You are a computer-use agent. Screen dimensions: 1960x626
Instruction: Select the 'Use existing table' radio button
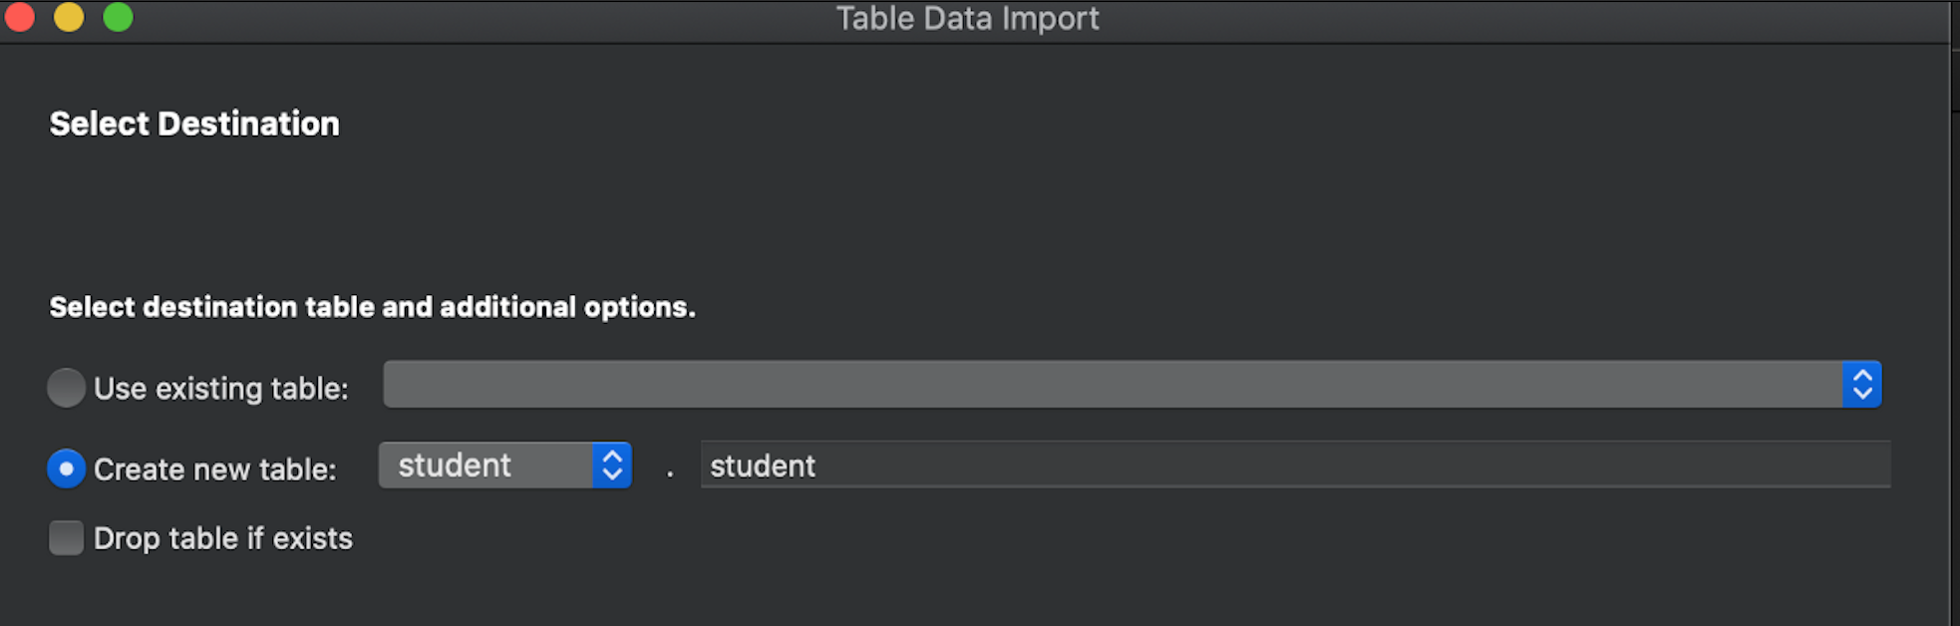point(67,388)
